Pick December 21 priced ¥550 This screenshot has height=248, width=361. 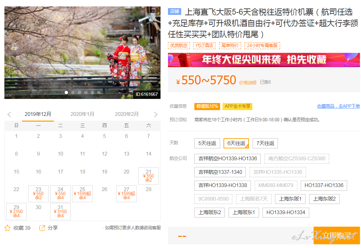[x=149, y=176]
